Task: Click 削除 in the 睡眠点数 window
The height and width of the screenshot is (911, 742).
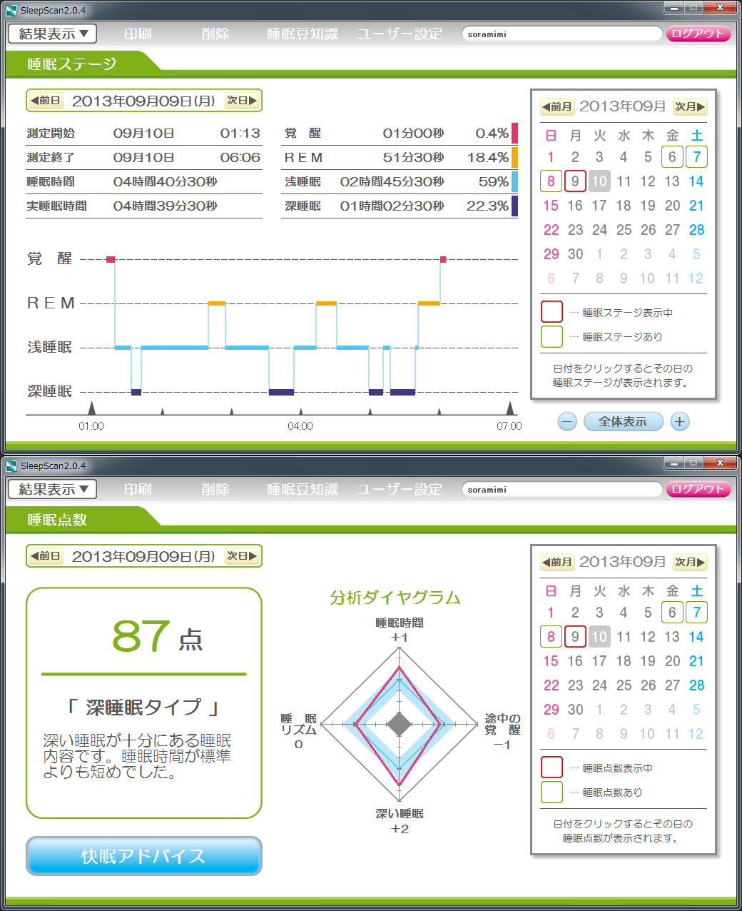Action: tap(215, 489)
